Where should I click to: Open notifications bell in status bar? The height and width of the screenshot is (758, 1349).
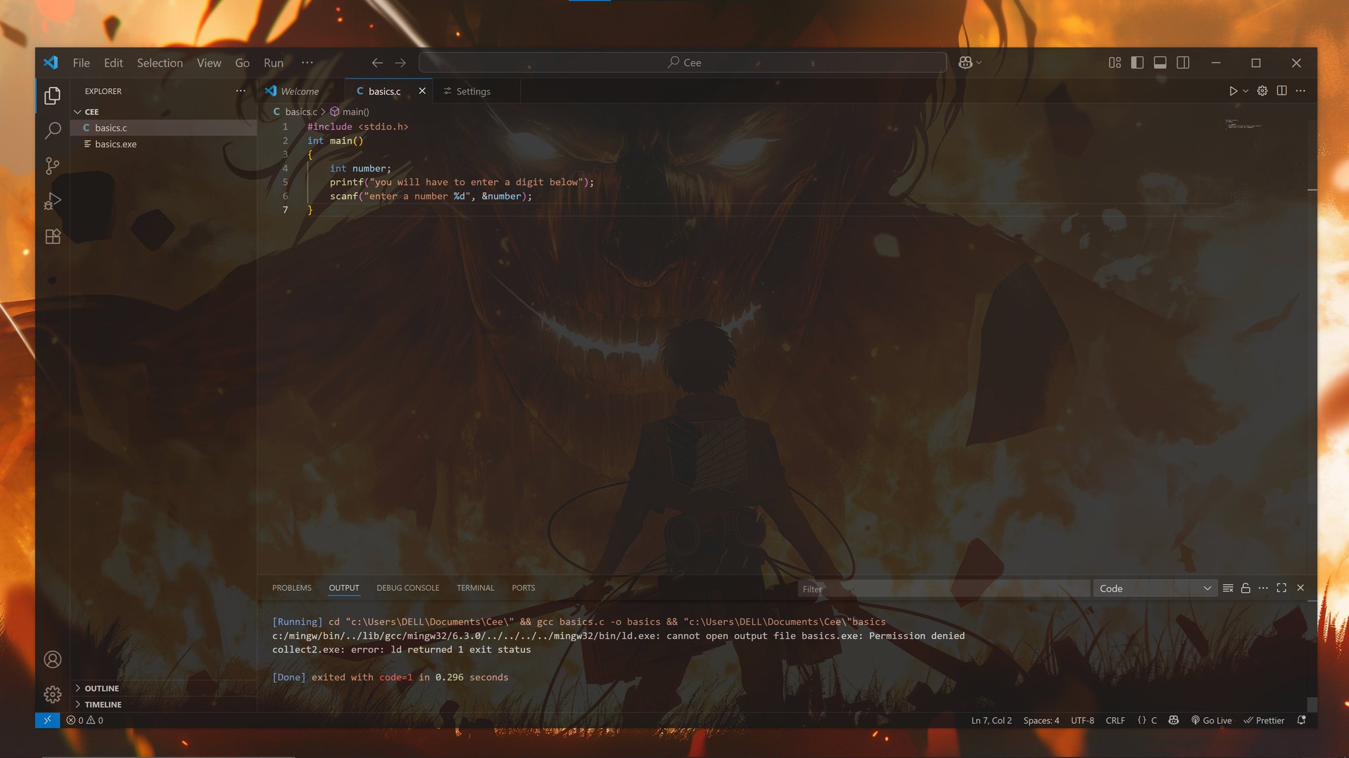pyautogui.click(x=1301, y=720)
